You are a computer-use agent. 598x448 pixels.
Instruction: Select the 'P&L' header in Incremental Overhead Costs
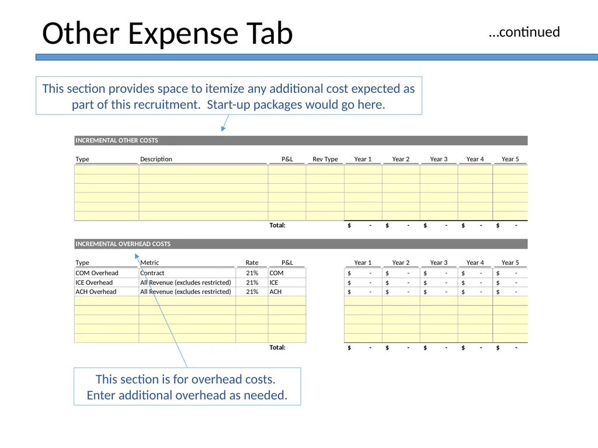pyautogui.click(x=287, y=263)
